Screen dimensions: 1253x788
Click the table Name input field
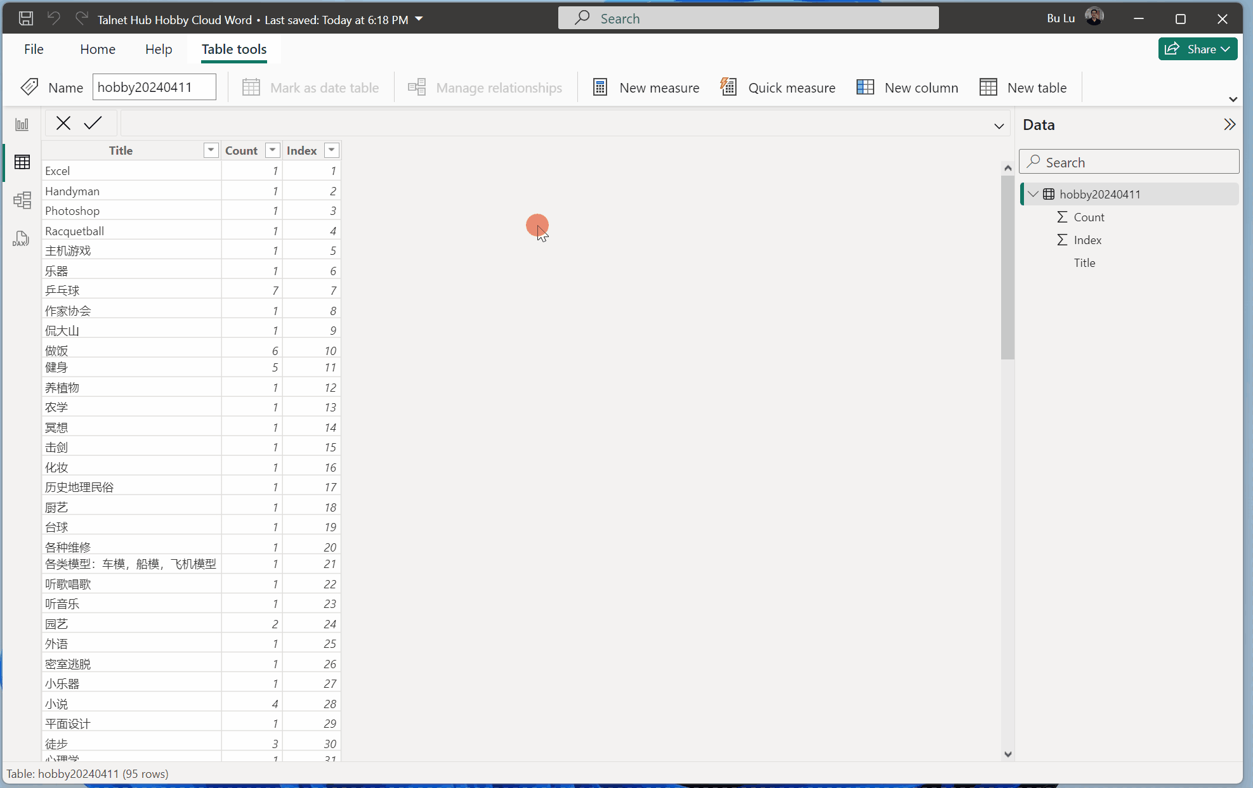pos(154,87)
